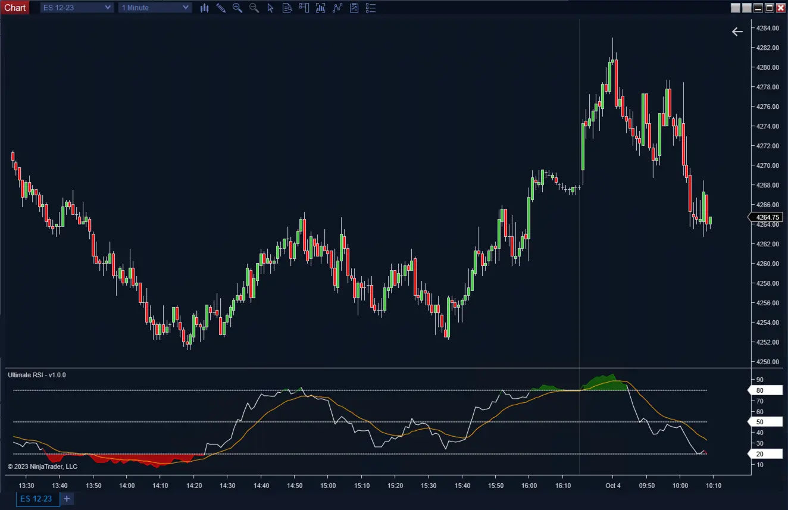The width and height of the screenshot is (788, 510).
Task: Click the RSI 80 level marker
Action: 765,390
